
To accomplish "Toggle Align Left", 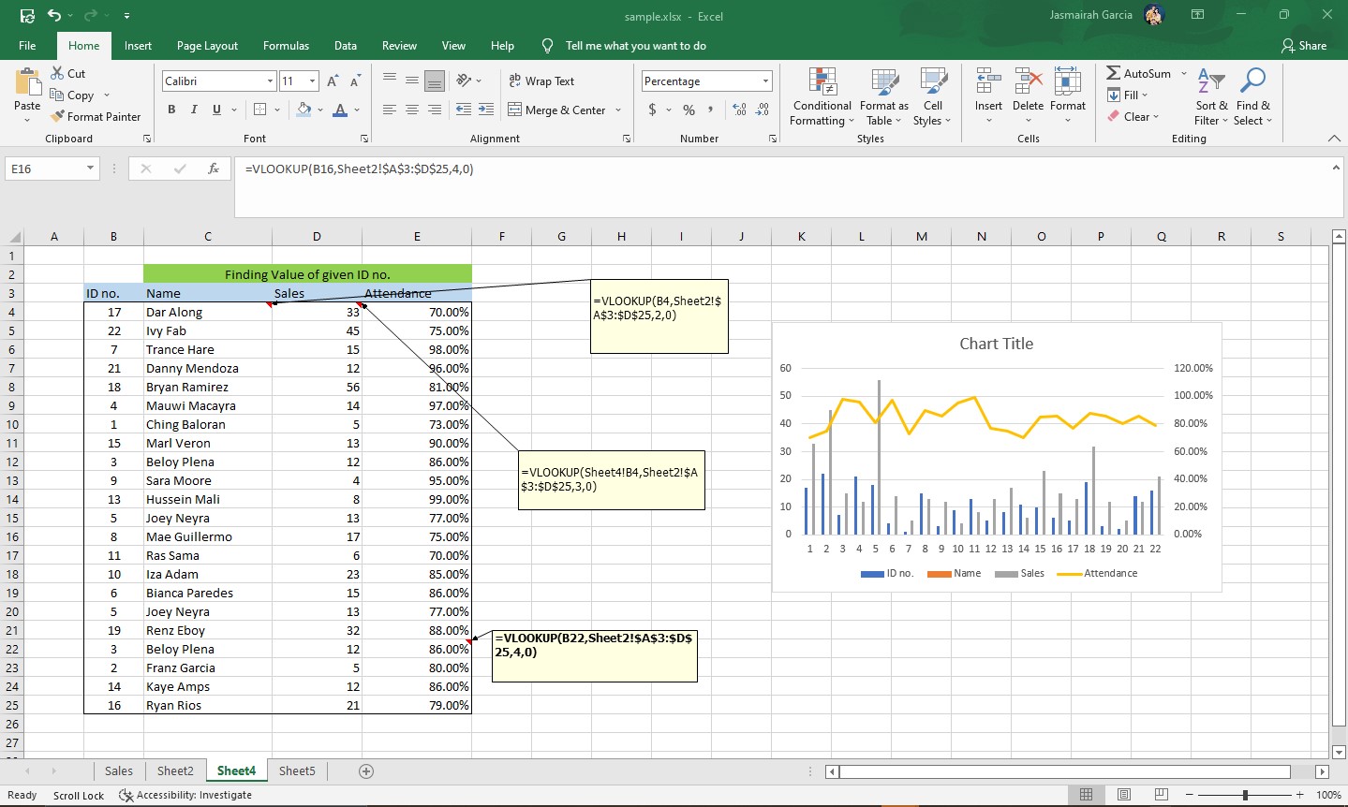I will pyautogui.click(x=390, y=110).
